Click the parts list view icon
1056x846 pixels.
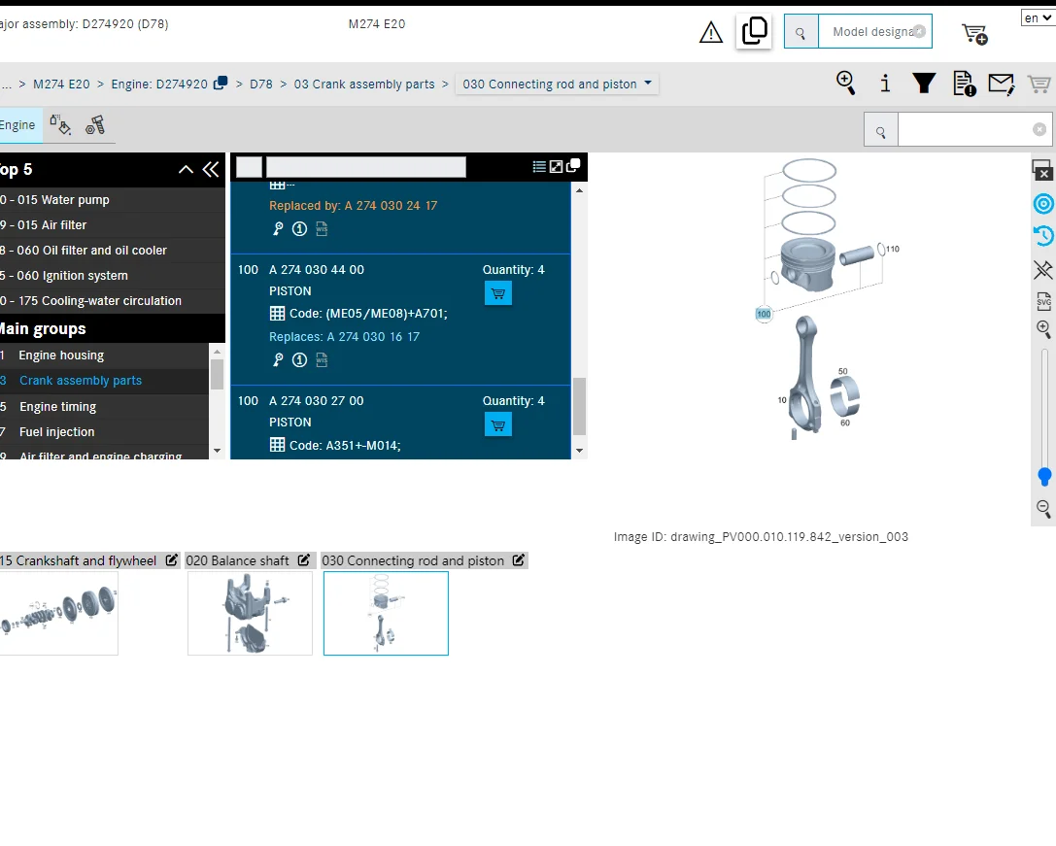[x=539, y=166]
